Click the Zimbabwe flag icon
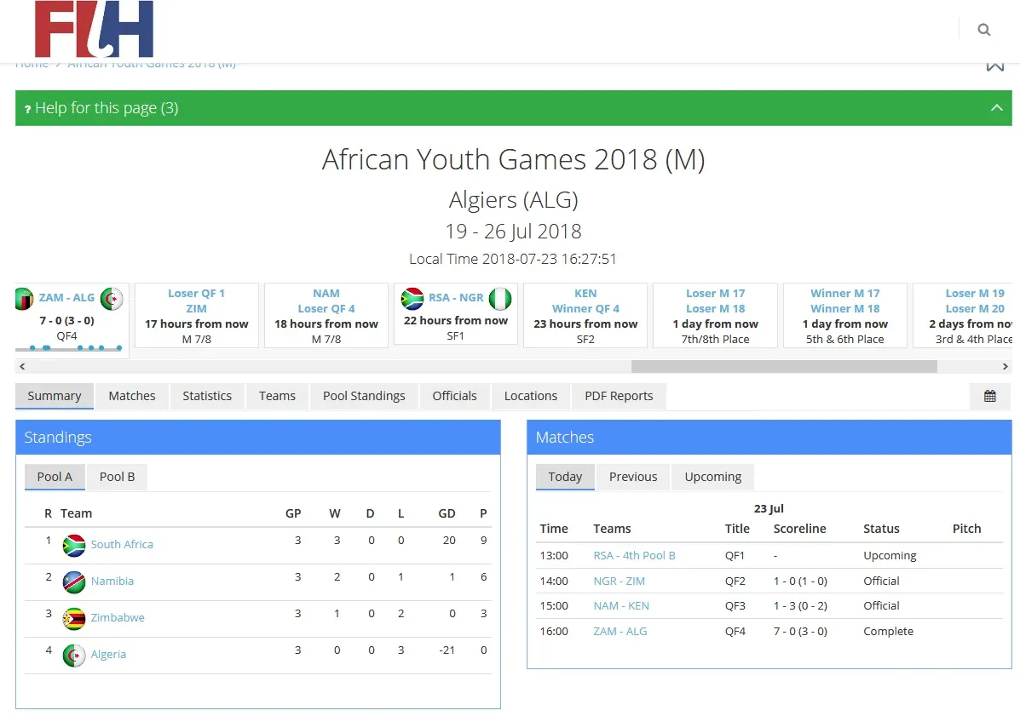 point(74,618)
